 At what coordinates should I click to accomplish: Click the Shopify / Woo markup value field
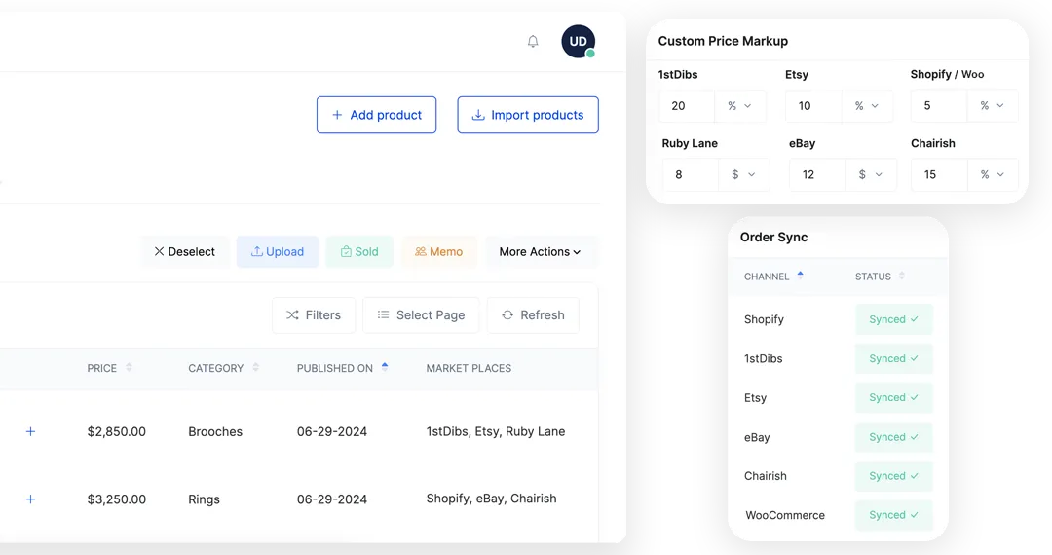(x=939, y=106)
